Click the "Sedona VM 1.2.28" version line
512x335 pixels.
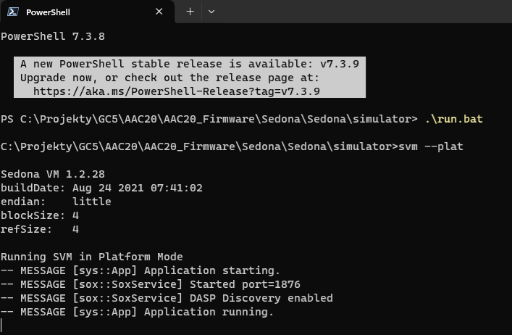point(53,174)
